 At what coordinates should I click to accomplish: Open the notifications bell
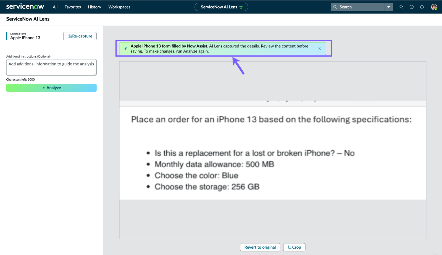(x=422, y=7)
